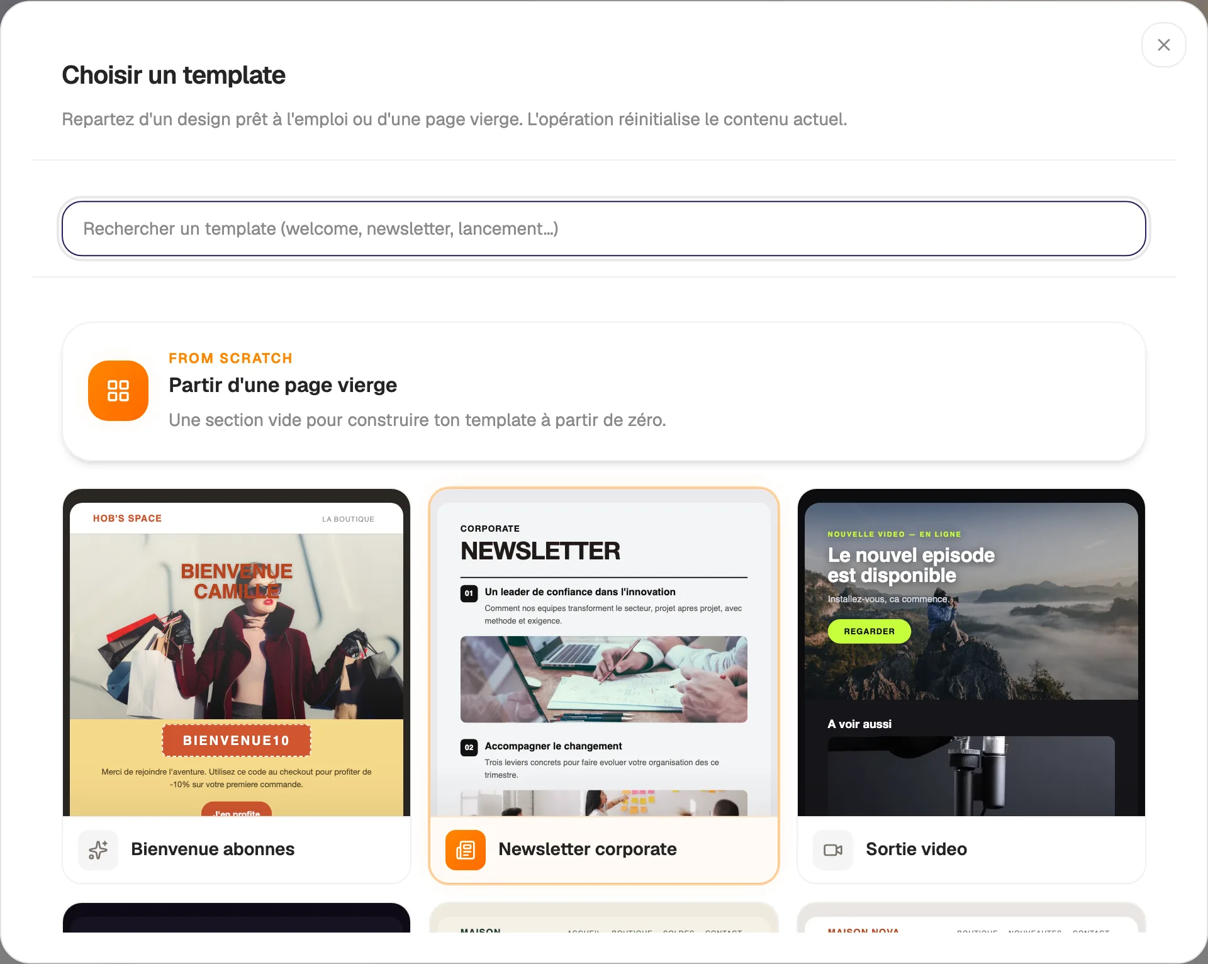Click the newspaper icon beside Newsletter corporate
The width and height of the screenshot is (1208, 964).
tap(466, 849)
